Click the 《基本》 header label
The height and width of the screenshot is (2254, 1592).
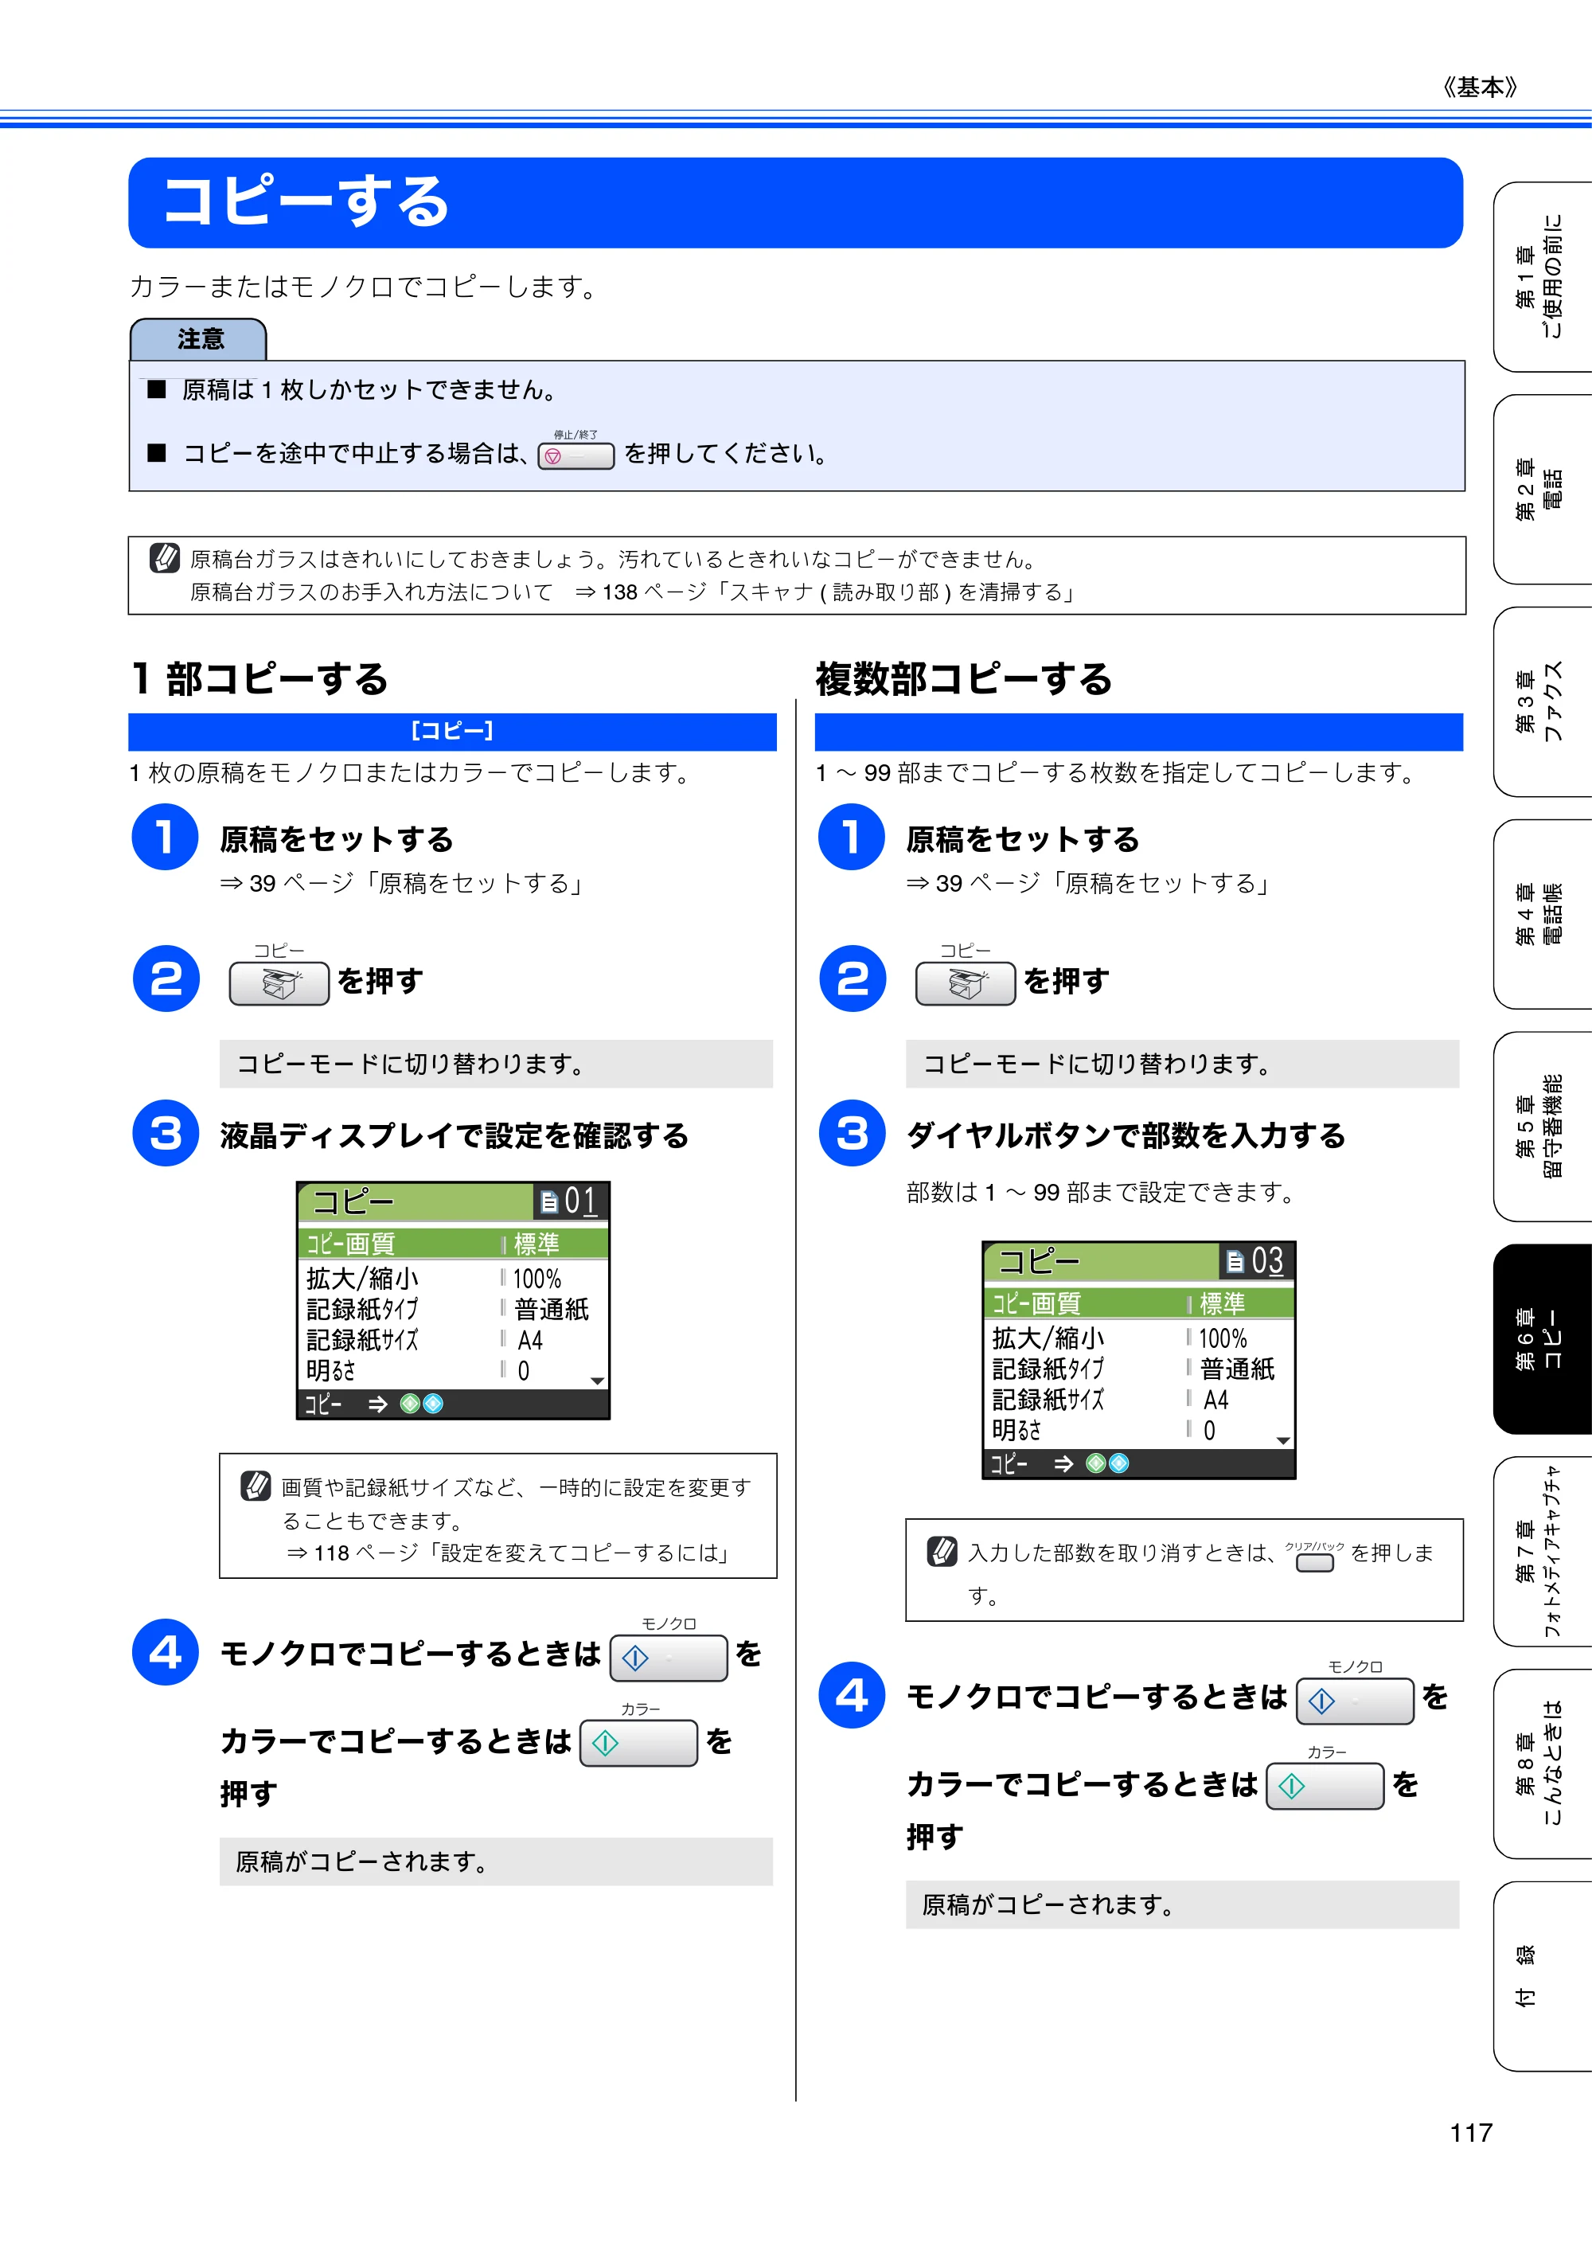click(x=1480, y=88)
